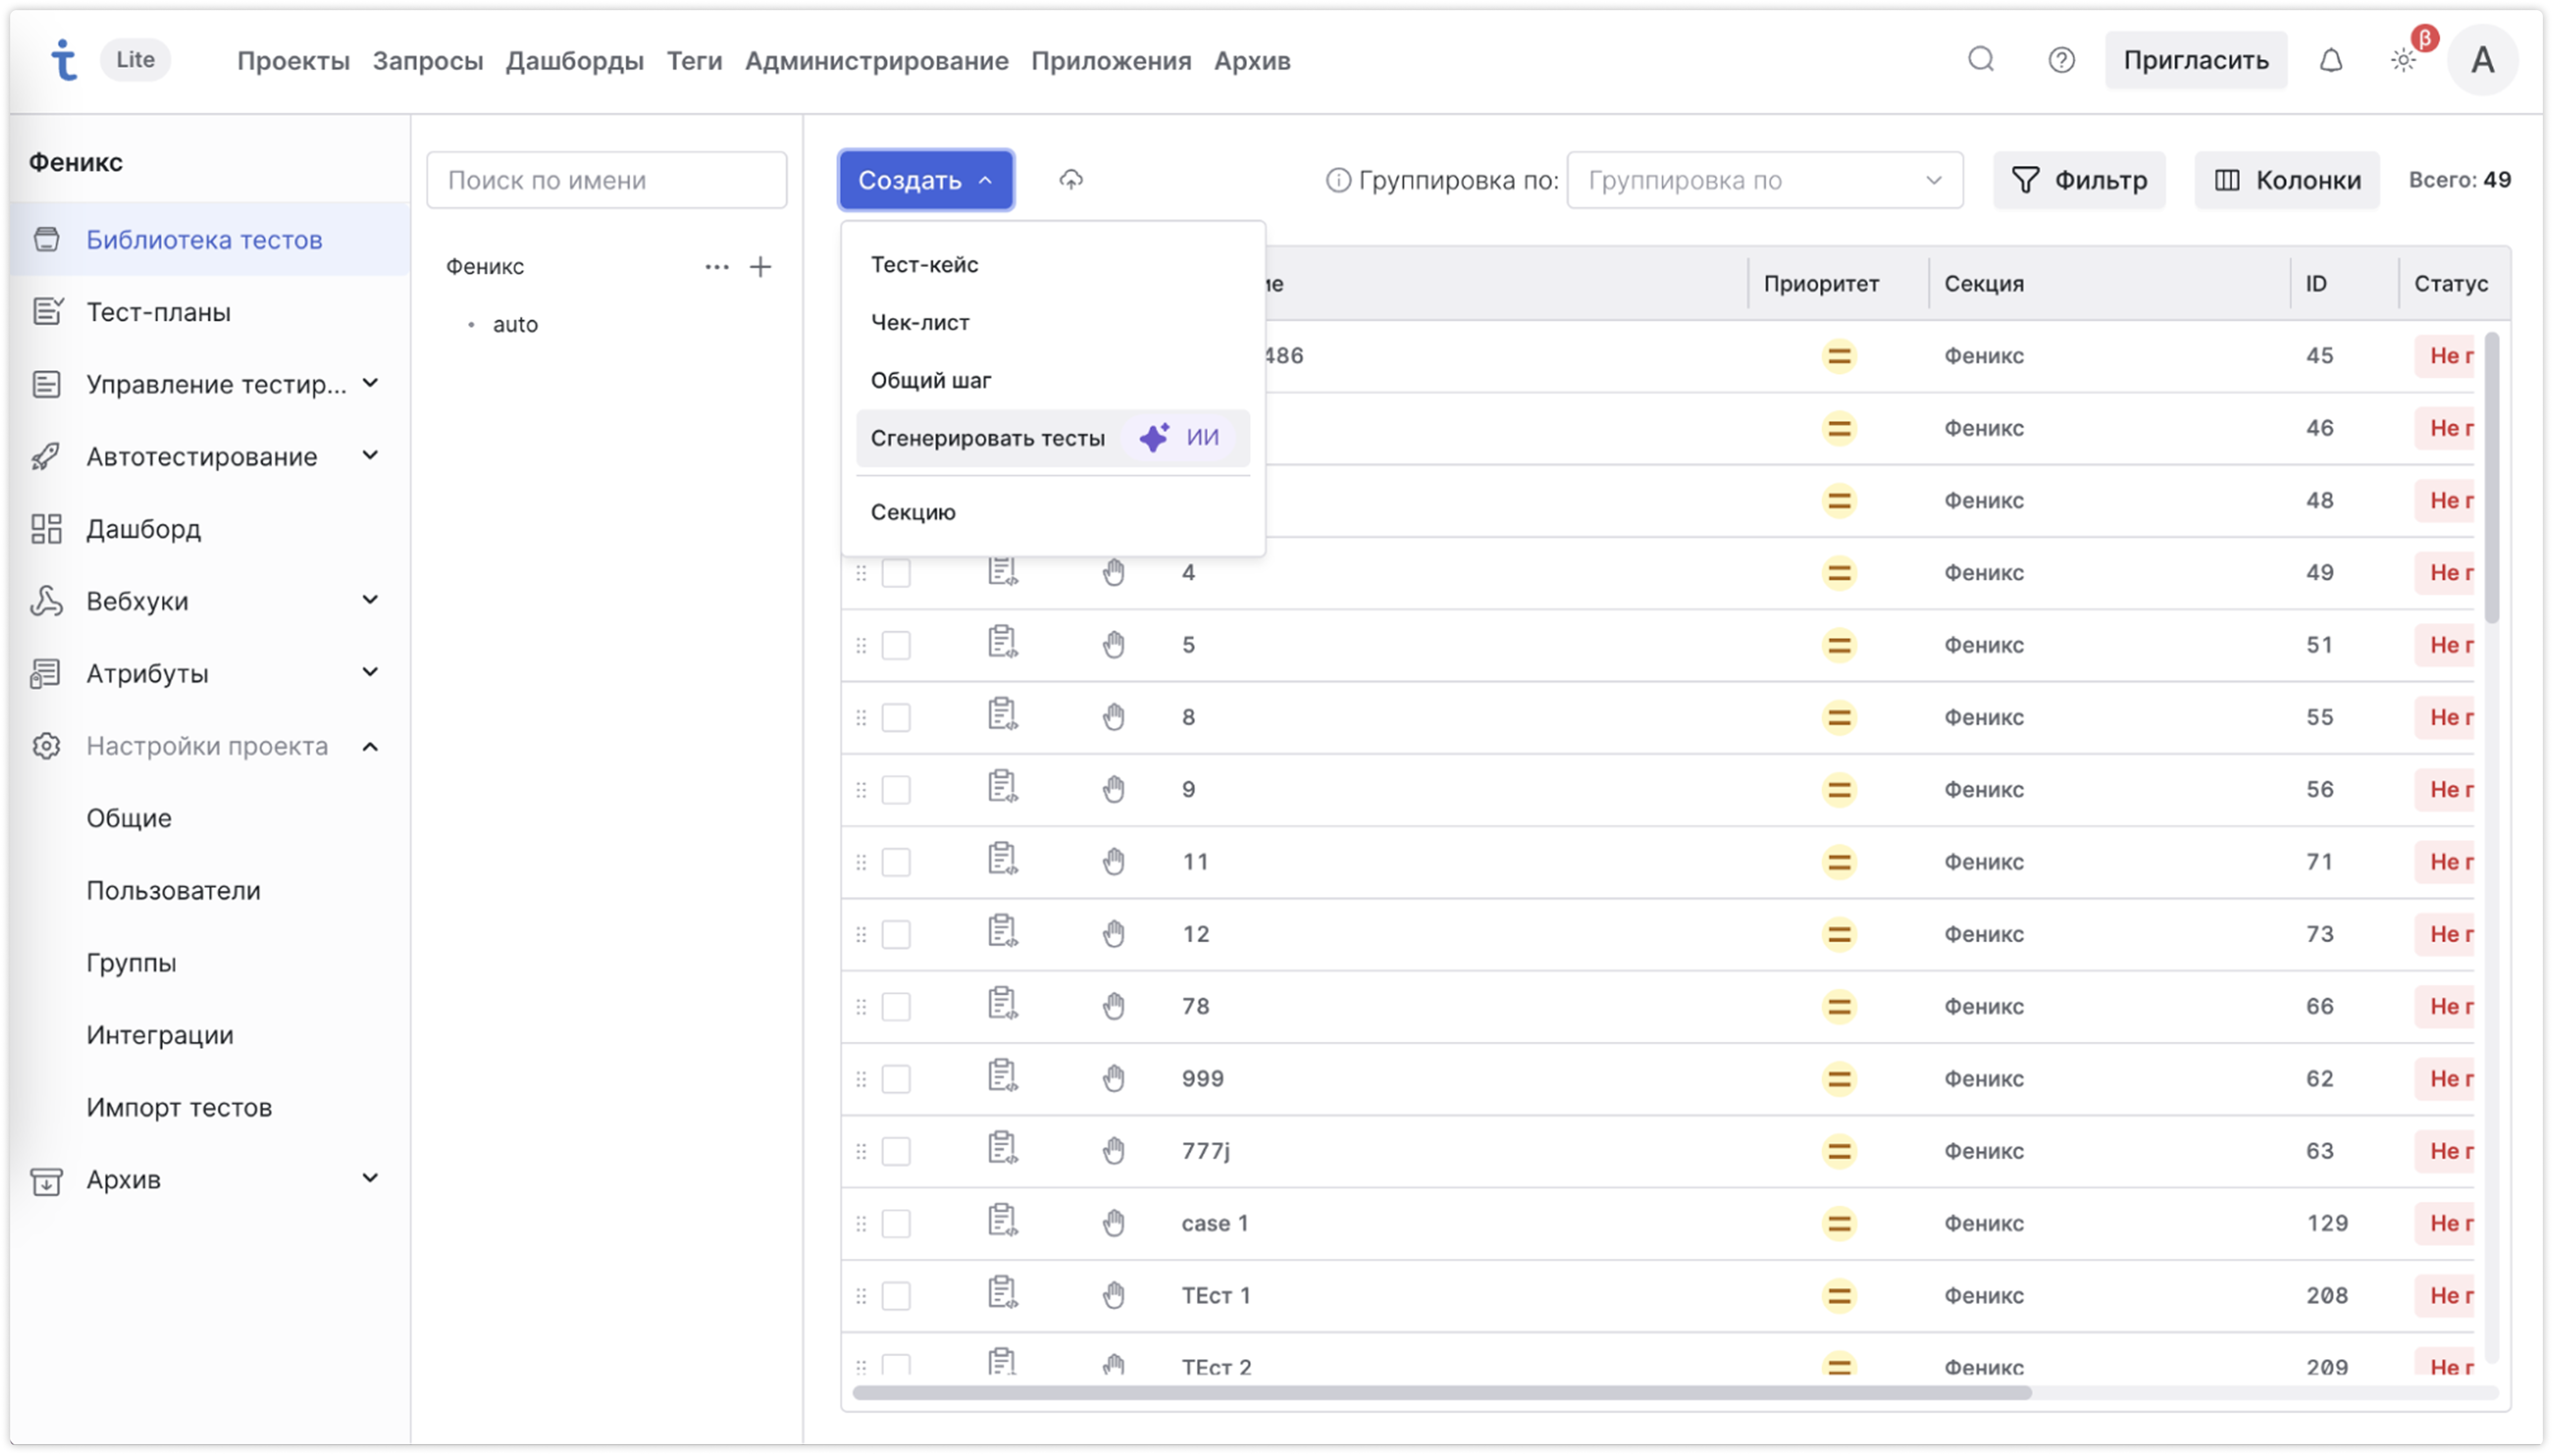Open the Запросы top navigation item
Screen dimensions: 2553x1456
point(427,61)
